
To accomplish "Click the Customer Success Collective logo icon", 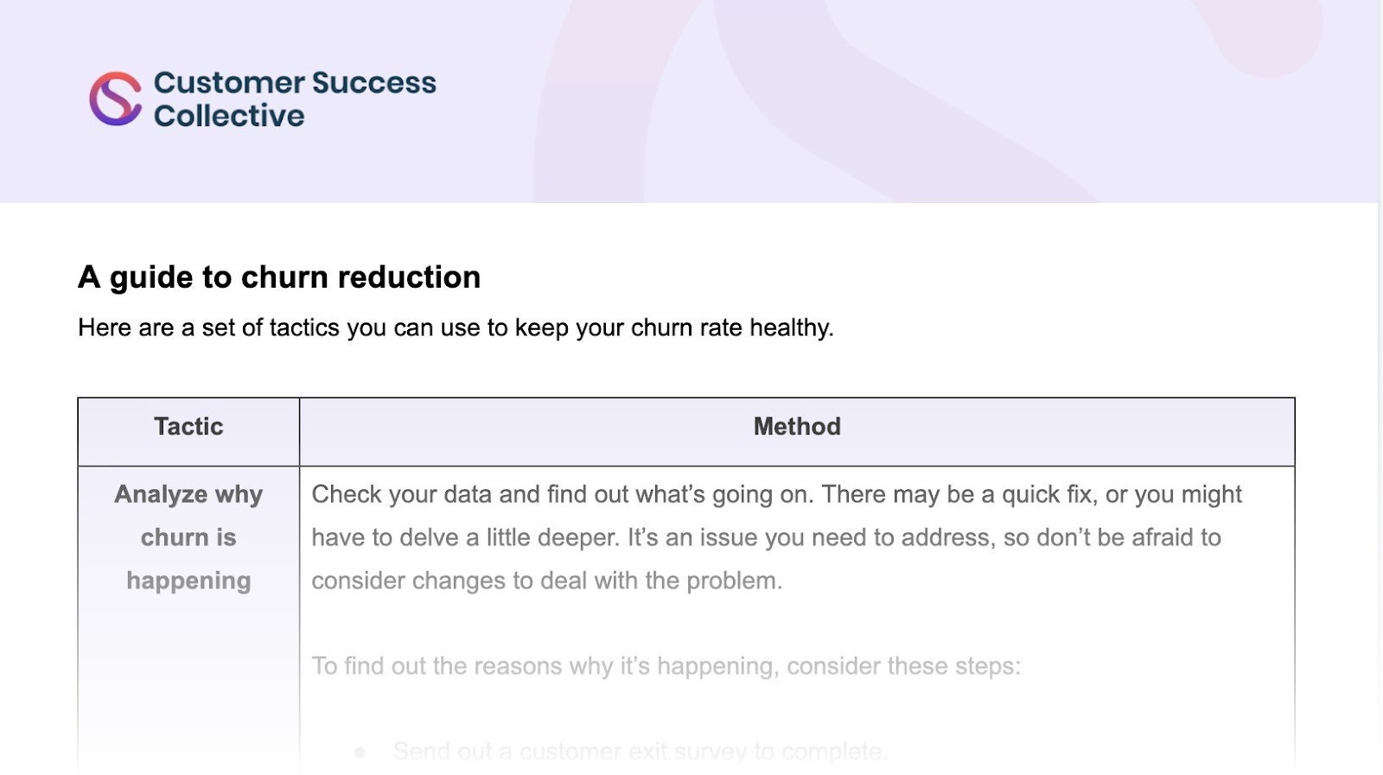I will click(115, 98).
